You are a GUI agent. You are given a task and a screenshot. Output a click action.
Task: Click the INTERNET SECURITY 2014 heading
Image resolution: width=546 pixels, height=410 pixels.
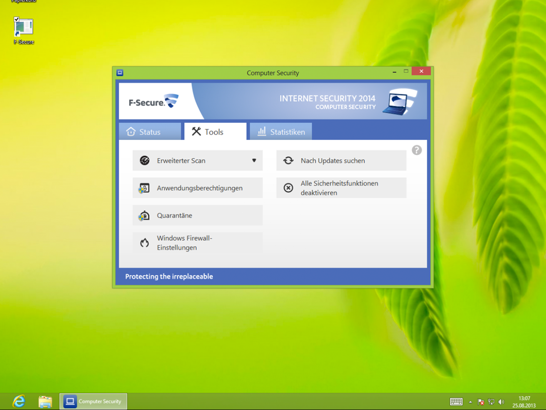328,98
